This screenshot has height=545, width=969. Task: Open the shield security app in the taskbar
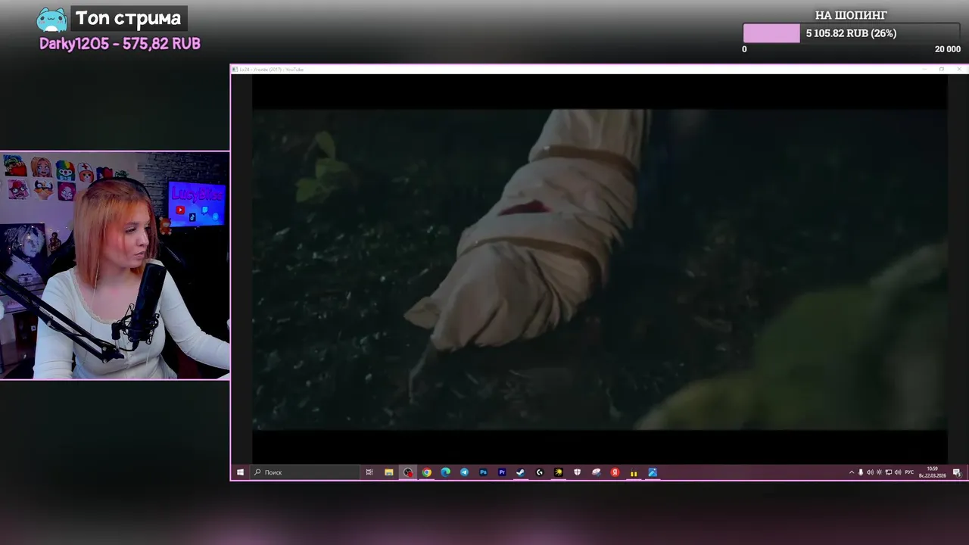coord(578,472)
